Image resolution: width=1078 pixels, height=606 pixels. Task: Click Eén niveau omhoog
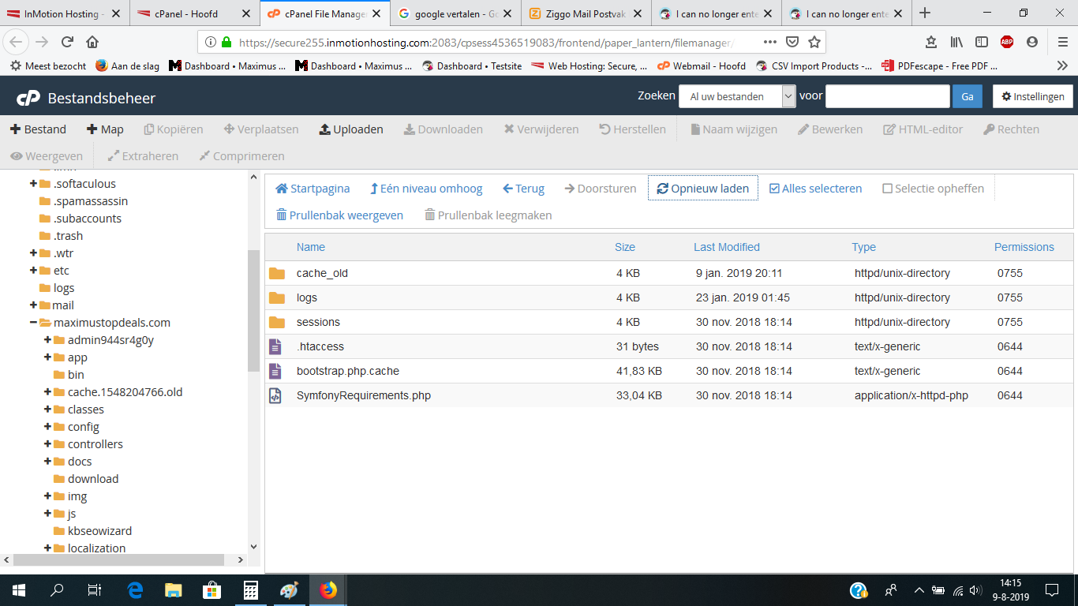point(426,189)
